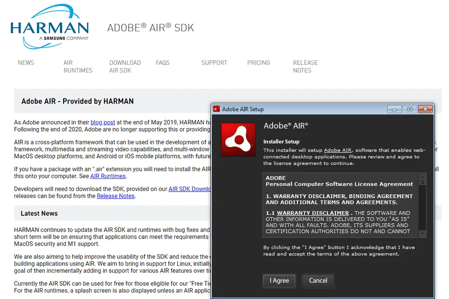Click the WARRANTY DISCLAIMER underlined text
The height and width of the screenshot is (299, 449).
[x=313, y=213]
